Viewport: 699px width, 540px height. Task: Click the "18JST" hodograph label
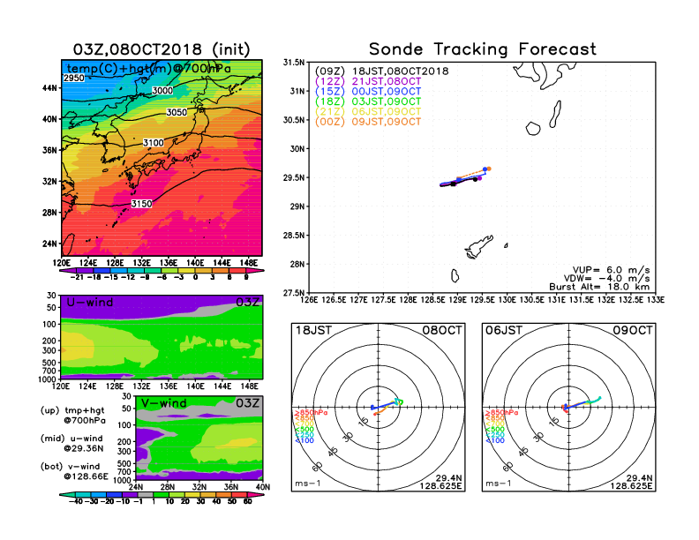(x=314, y=331)
